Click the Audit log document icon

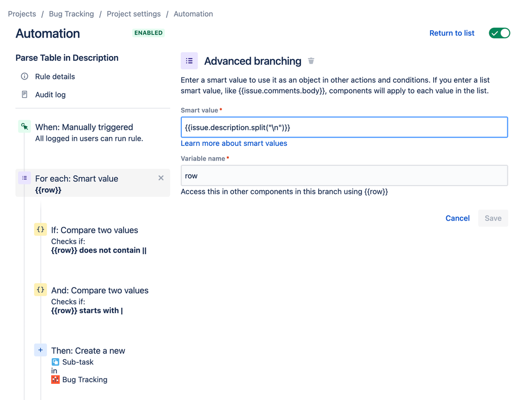tap(25, 95)
